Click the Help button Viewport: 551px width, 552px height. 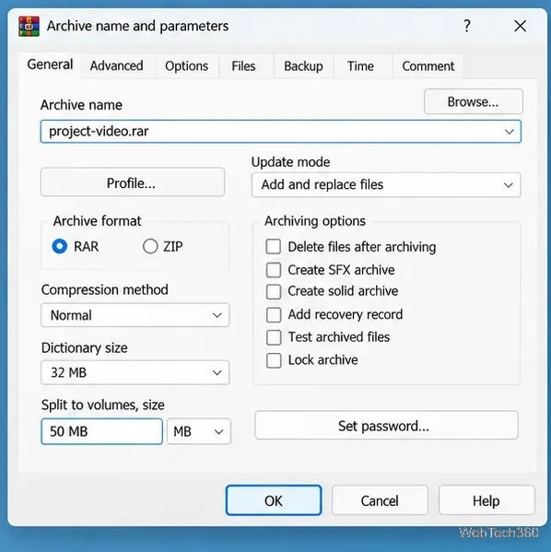487,500
